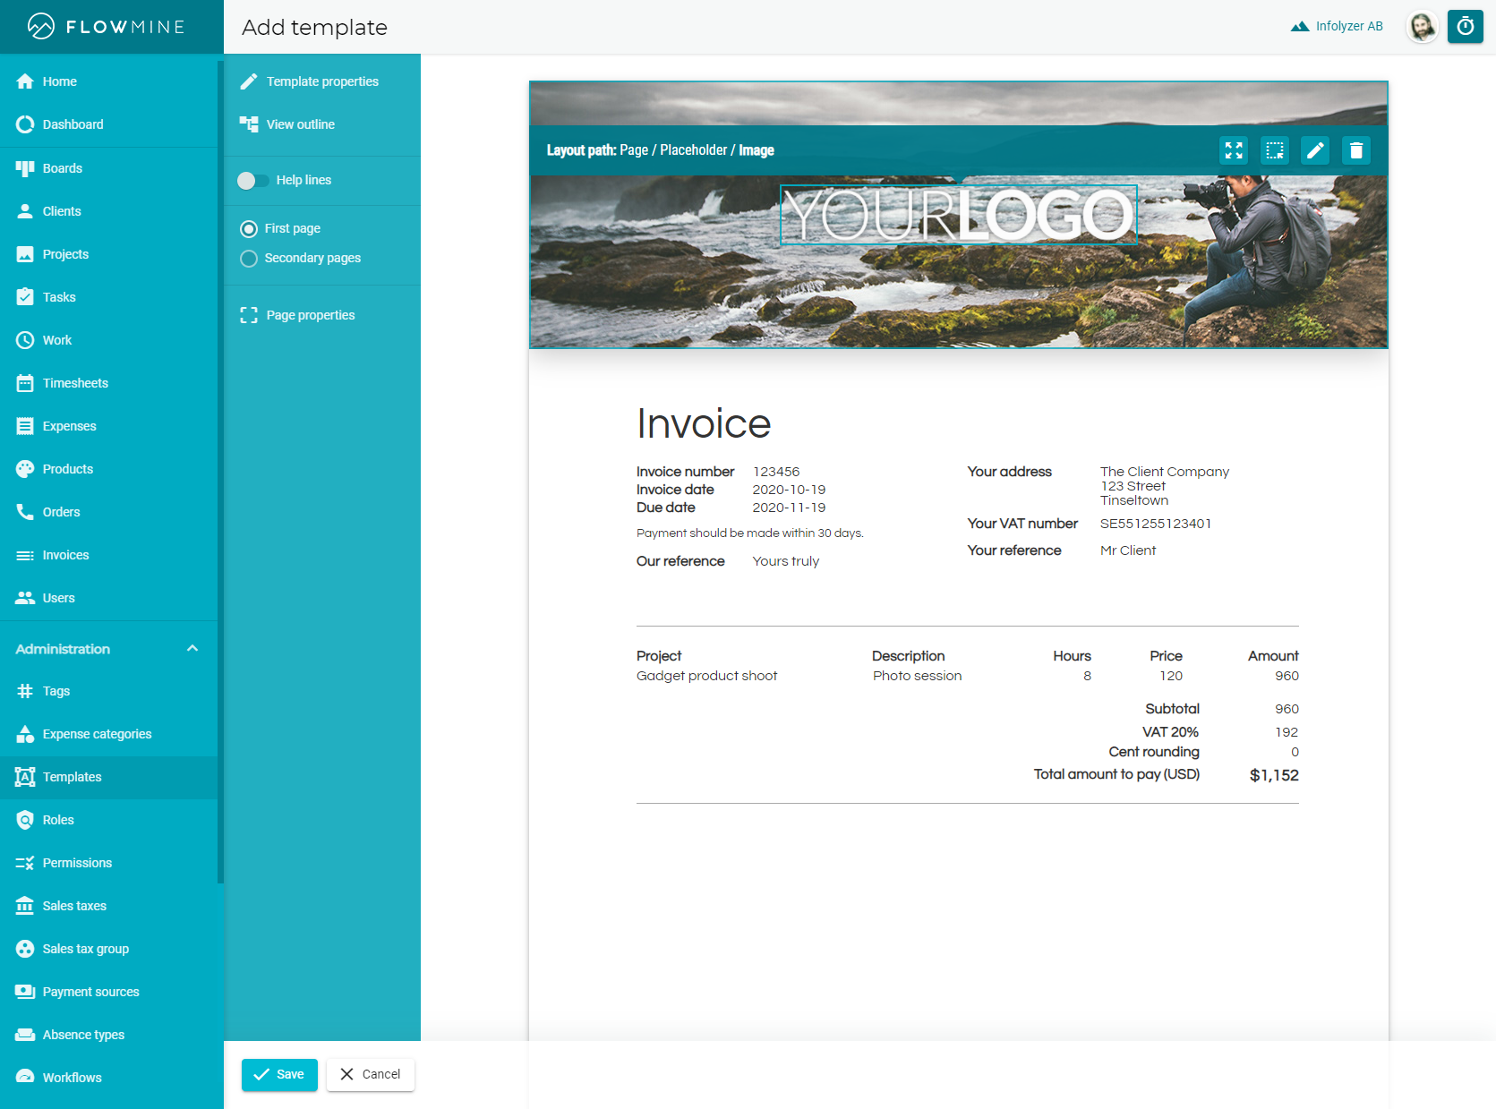Click the Expense categories shapes icon
The width and height of the screenshot is (1496, 1109).
click(25, 734)
